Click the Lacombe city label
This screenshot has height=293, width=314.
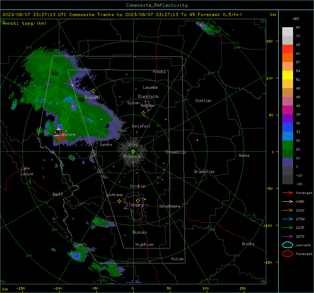(x=150, y=87)
